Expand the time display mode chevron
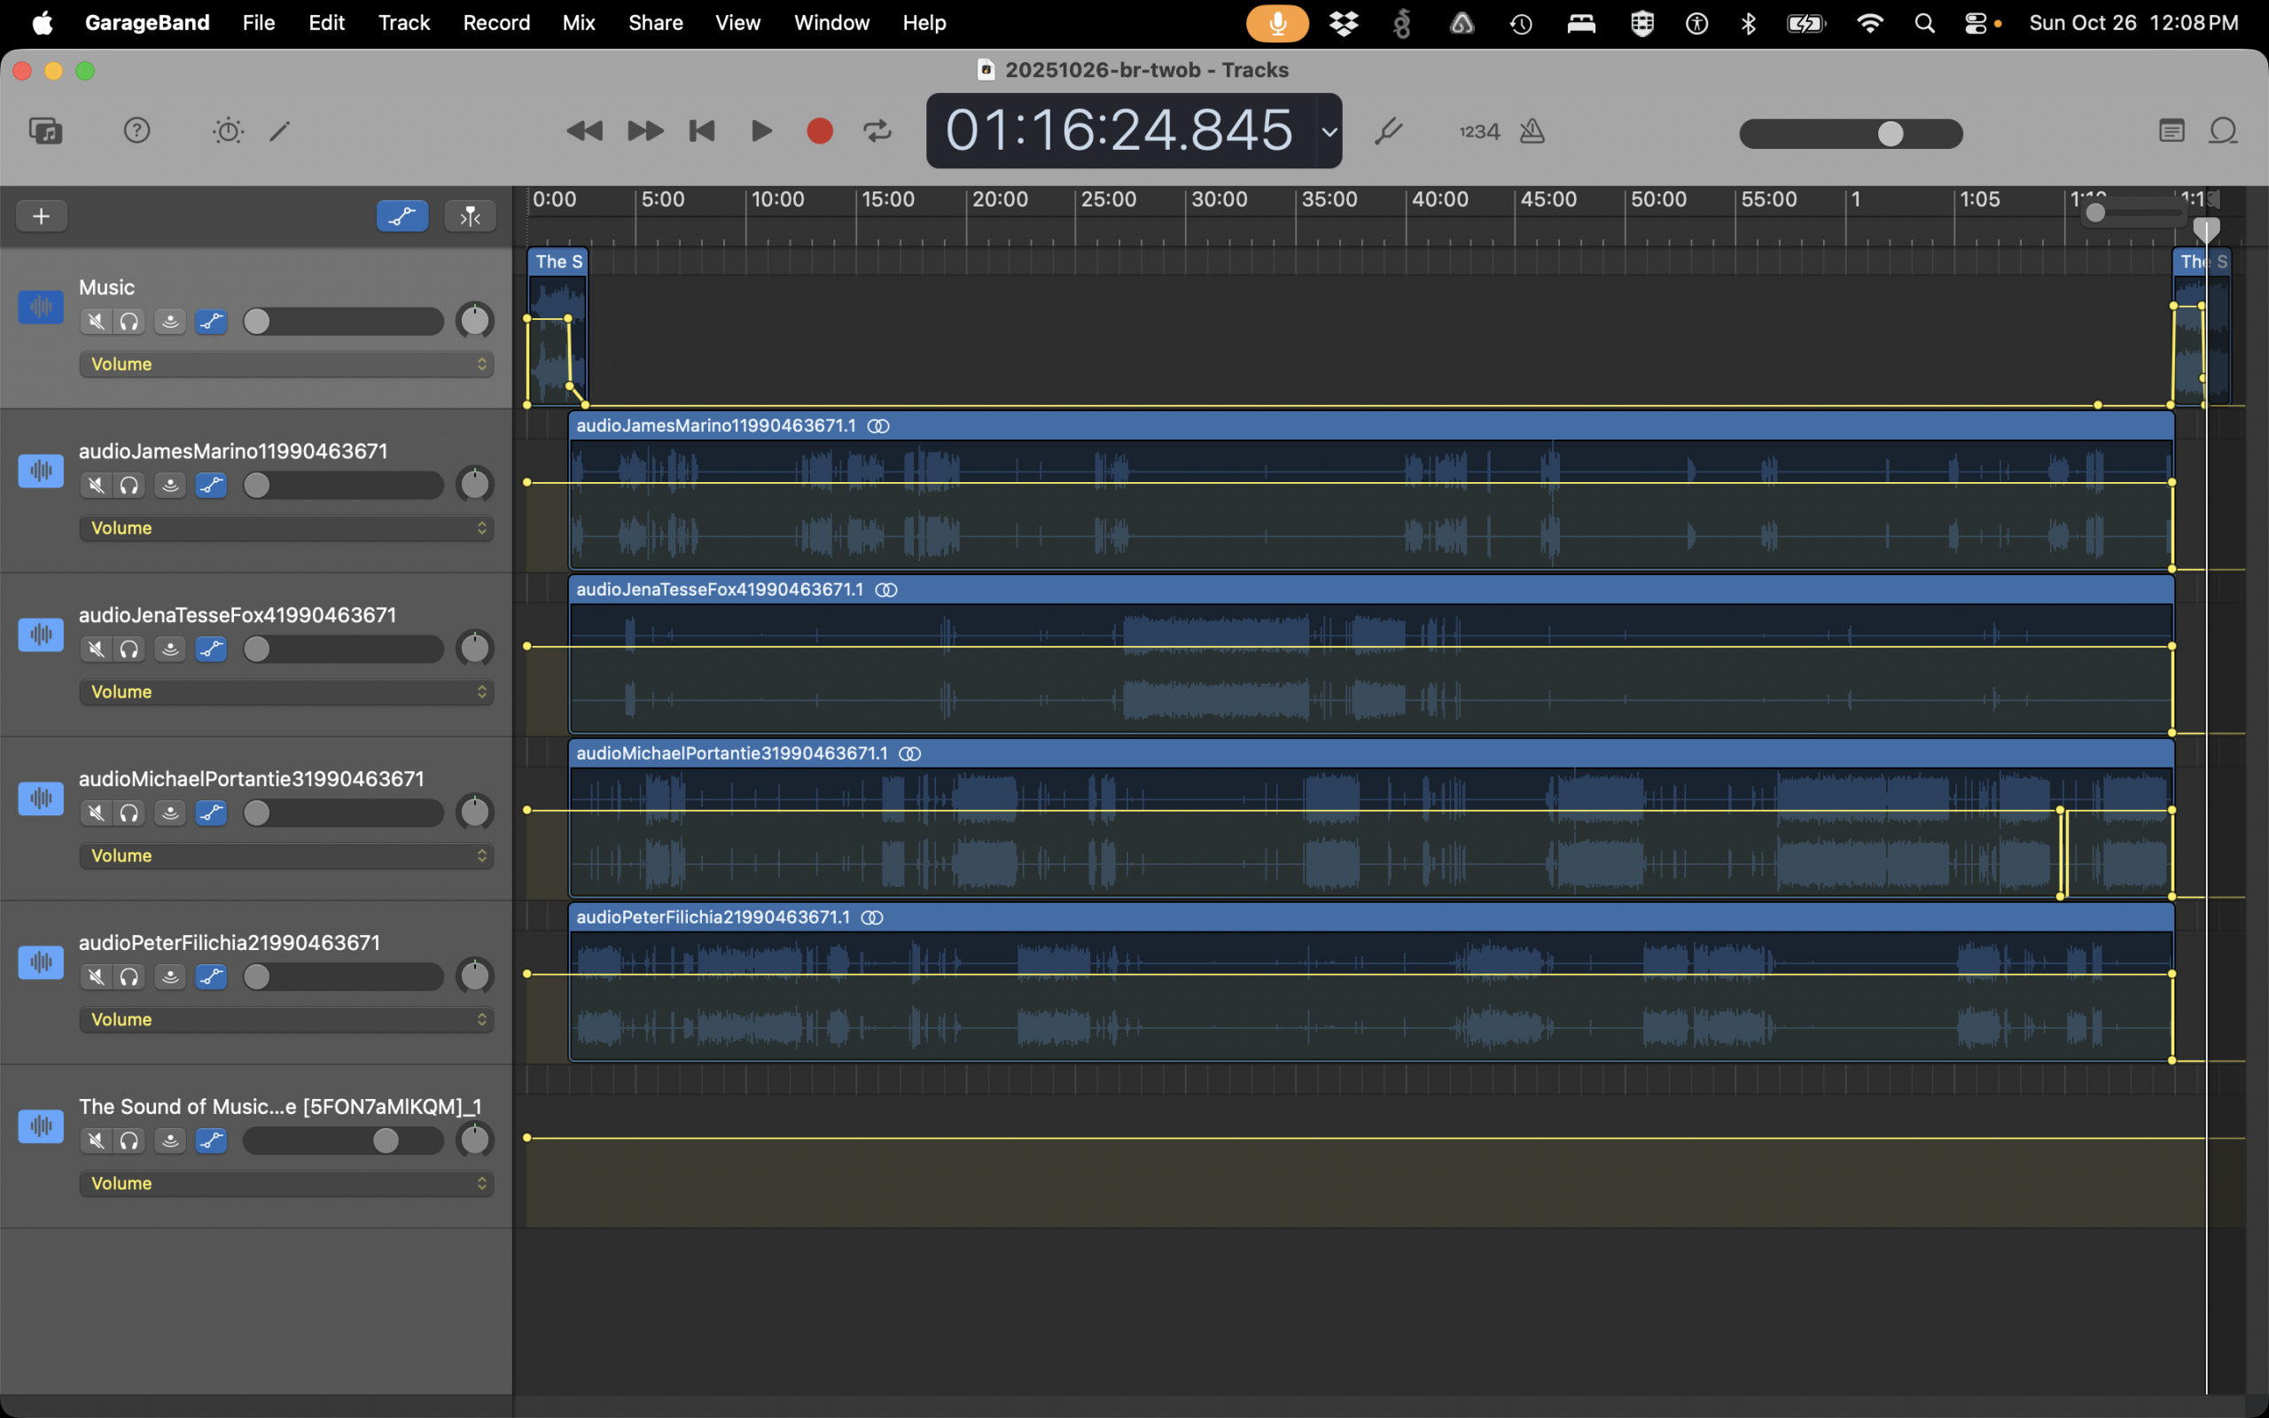The height and width of the screenshot is (1418, 2269). click(x=1329, y=131)
